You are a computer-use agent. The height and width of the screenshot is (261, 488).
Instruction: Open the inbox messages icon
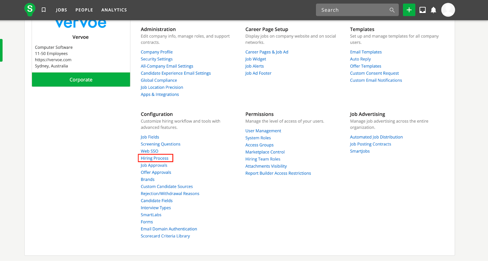(422, 10)
